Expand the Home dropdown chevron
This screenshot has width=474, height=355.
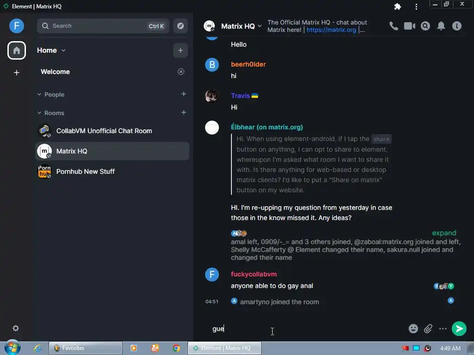63,50
